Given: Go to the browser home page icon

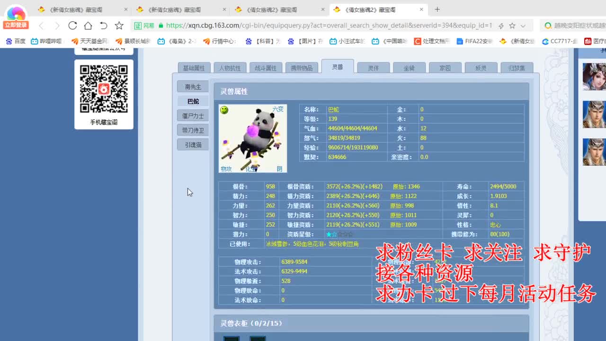Looking at the screenshot, I should [88, 26].
